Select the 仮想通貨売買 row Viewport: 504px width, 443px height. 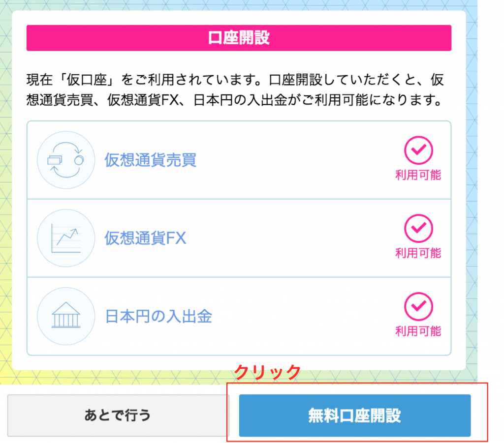[239, 160]
